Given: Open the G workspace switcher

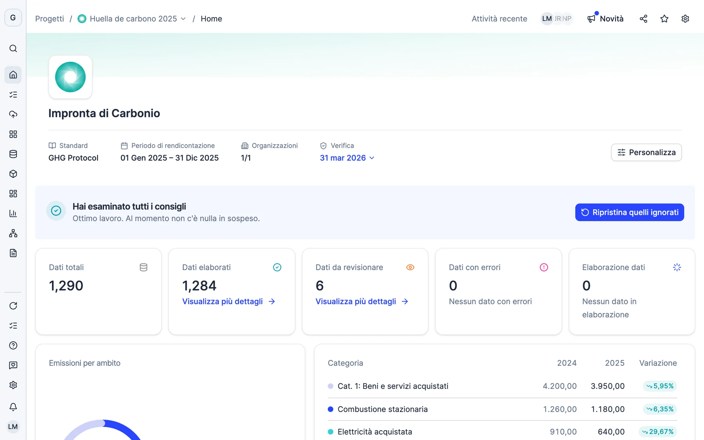Looking at the screenshot, I should click(x=13, y=18).
